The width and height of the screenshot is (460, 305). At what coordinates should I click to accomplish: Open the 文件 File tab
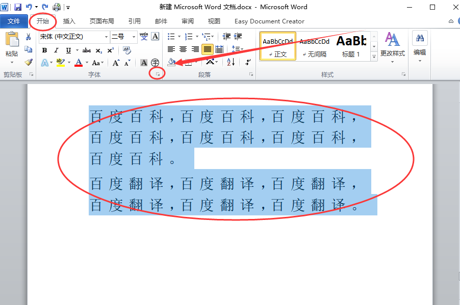[14, 21]
